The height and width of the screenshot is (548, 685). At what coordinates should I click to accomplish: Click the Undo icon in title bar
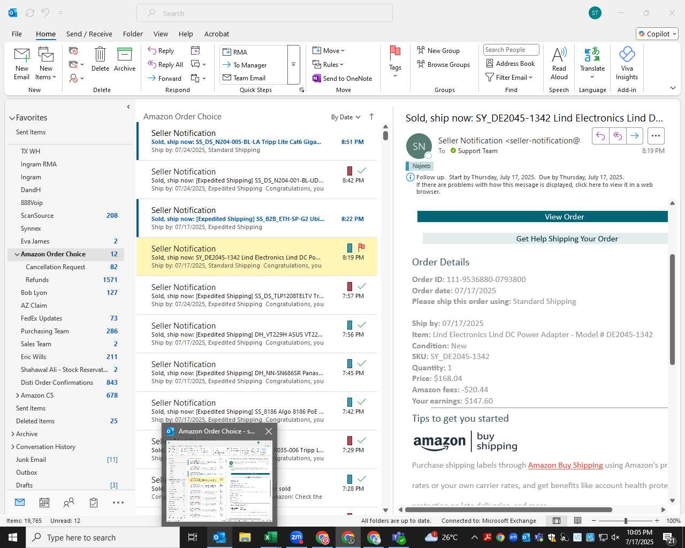click(45, 13)
